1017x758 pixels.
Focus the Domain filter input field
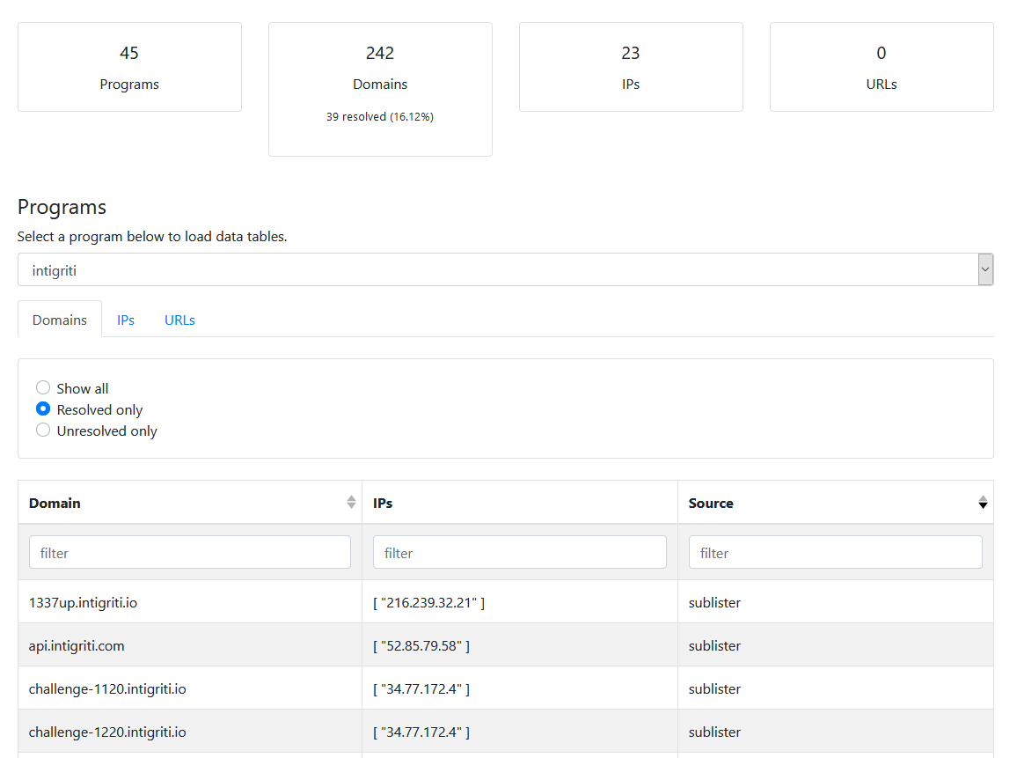click(x=190, y=552)
